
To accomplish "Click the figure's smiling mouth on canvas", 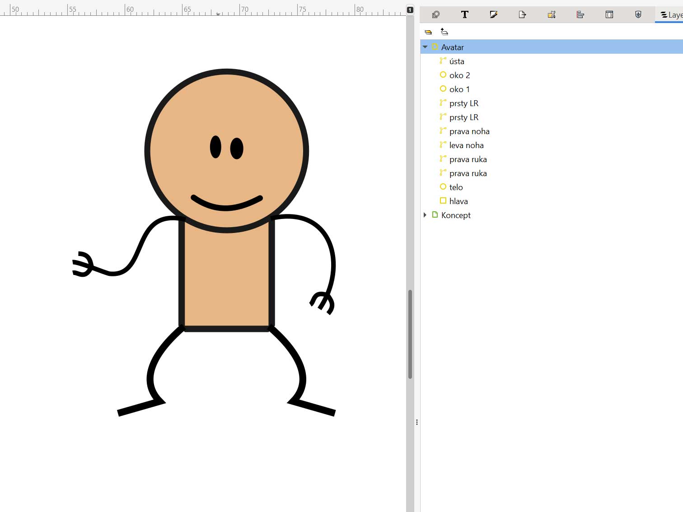I will click(226, 207).
